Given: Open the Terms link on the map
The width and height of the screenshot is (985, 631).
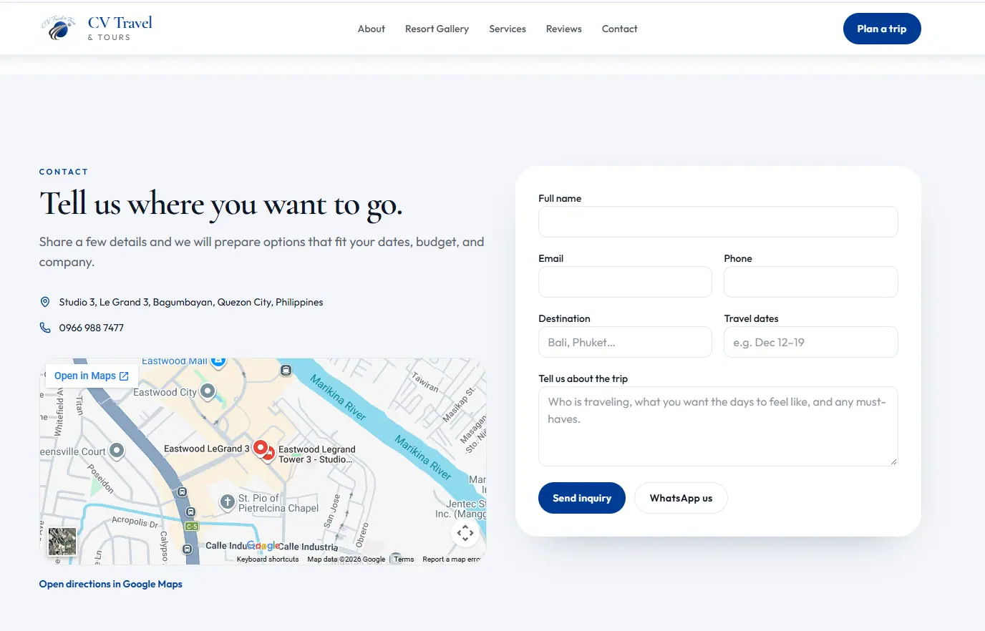Looking at the screenshot, I should point(404,559).
